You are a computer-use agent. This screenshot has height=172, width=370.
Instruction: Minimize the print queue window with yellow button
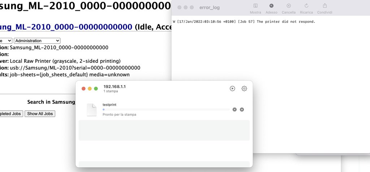coord(90,89)
